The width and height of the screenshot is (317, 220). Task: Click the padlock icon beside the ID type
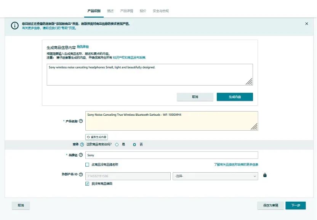[x=265, y=175]
